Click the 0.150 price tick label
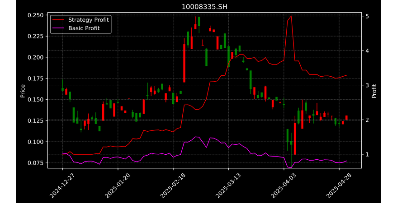This screenshot has height=203, width=397. point(36,100)
